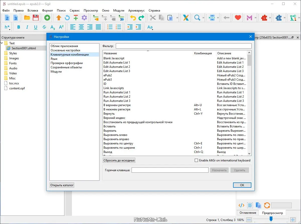Confirm settings with the OK button
The height and width of the screenshot is (224, 301).
[242, 185]
